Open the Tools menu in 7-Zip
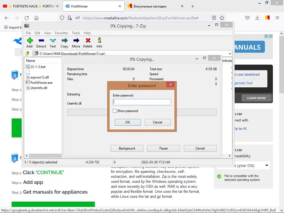Image resolution: width=284 pixels, height=213 pixels. 76,33
